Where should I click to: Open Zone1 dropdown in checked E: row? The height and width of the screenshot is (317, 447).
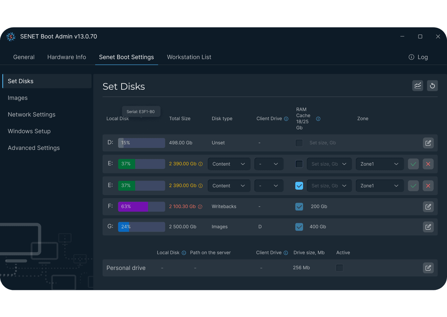click(380, 186)
